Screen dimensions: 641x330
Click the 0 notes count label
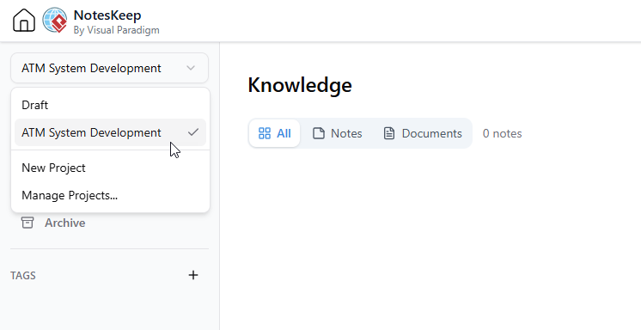[x=502, y=134]
